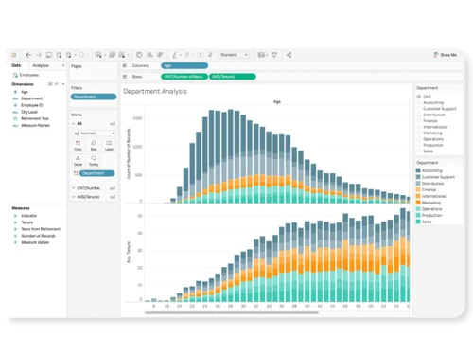473x355 pixels.
Task: Click the AVG(Tenure) pill on Rows
Action: 233,77
